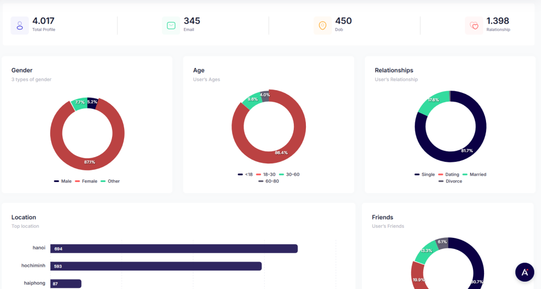Toggle Male legend in Gender chart

coord(63,181)
